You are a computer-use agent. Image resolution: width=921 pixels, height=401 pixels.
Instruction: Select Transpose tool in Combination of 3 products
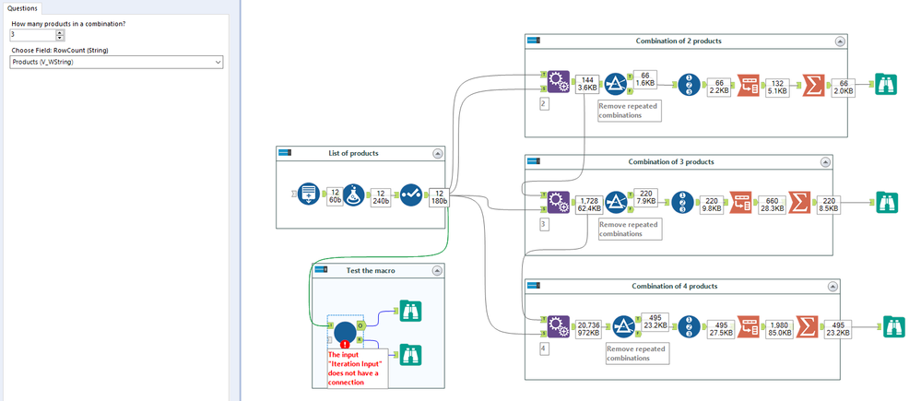tap(740, 203)
